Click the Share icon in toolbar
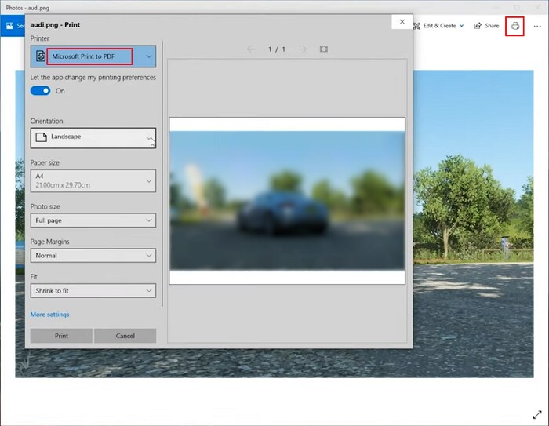Screen dimensions: 549x426 pos(478,26)
